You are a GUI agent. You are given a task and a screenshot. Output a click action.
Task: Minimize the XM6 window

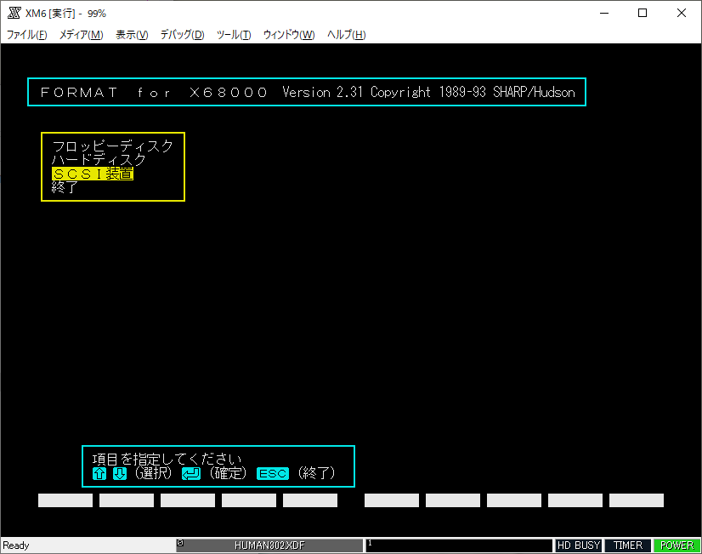(604, 13)
